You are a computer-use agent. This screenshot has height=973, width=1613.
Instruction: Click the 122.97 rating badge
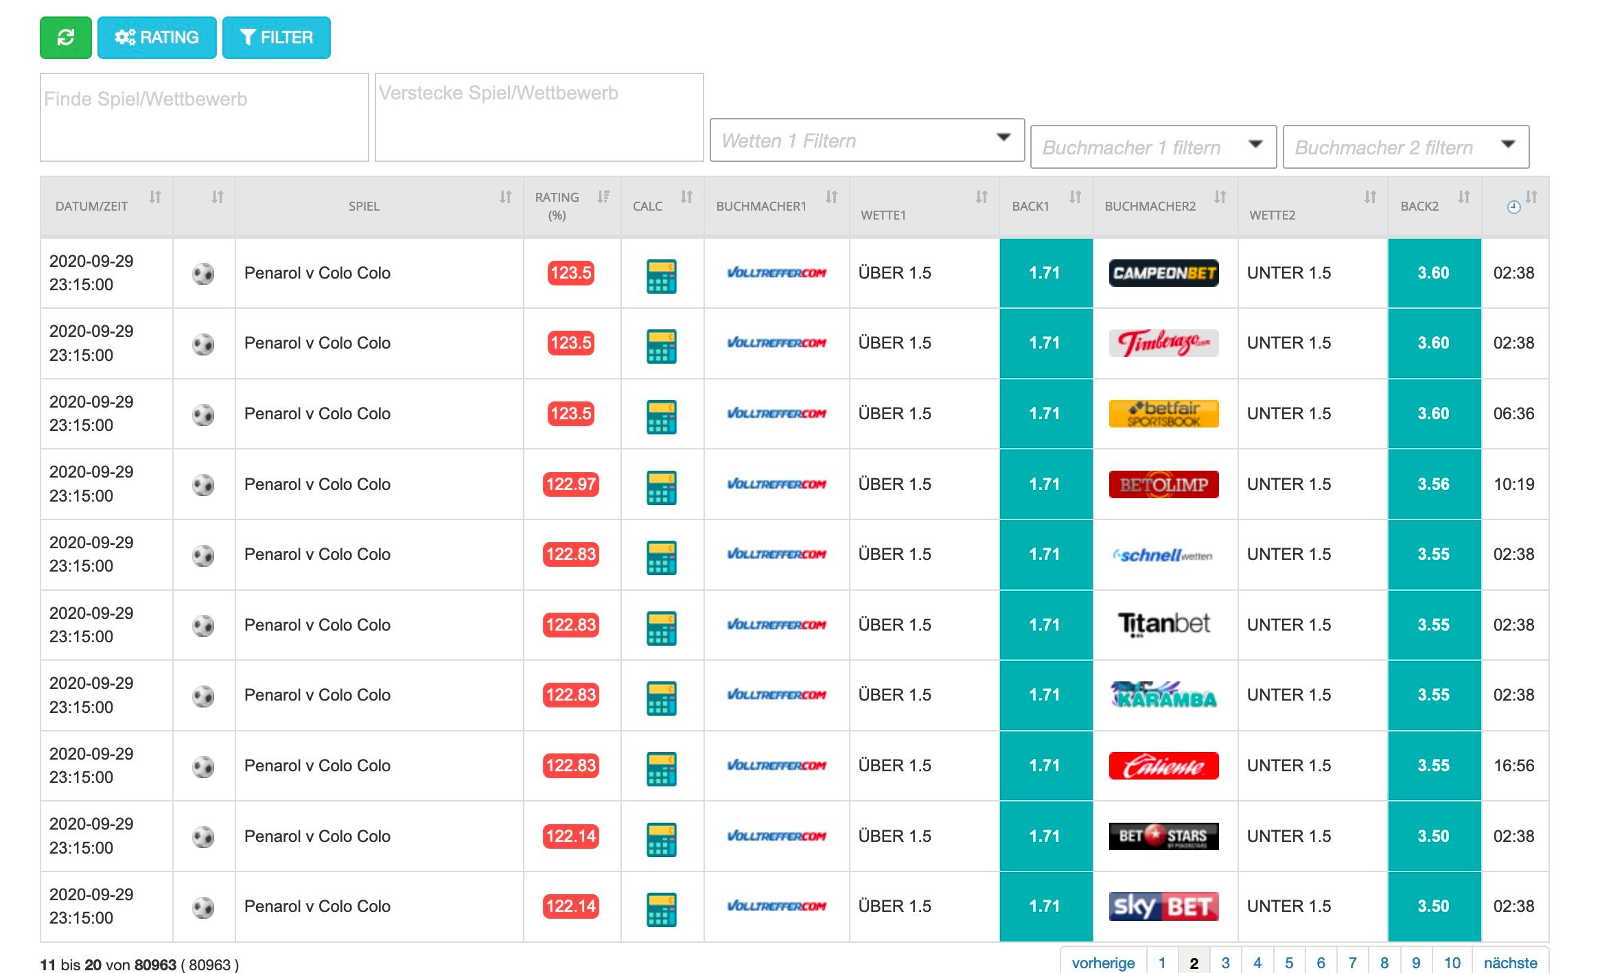pos(571,484)
